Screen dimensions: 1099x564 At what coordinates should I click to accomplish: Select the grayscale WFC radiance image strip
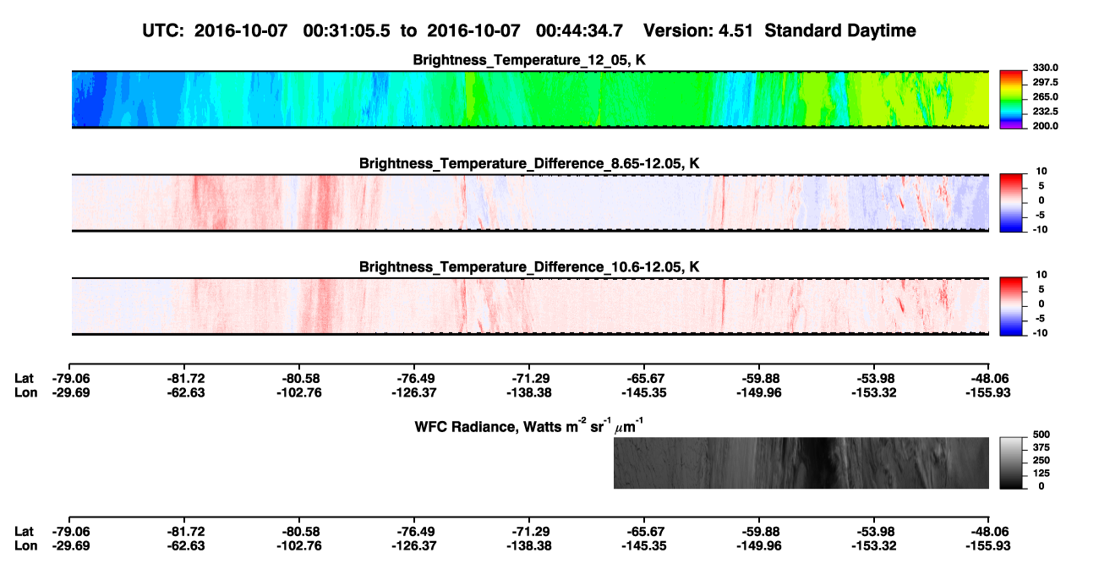click(x=801, y=463)
